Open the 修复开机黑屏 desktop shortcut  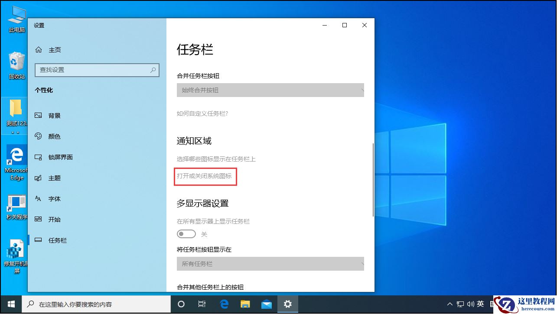16,251
